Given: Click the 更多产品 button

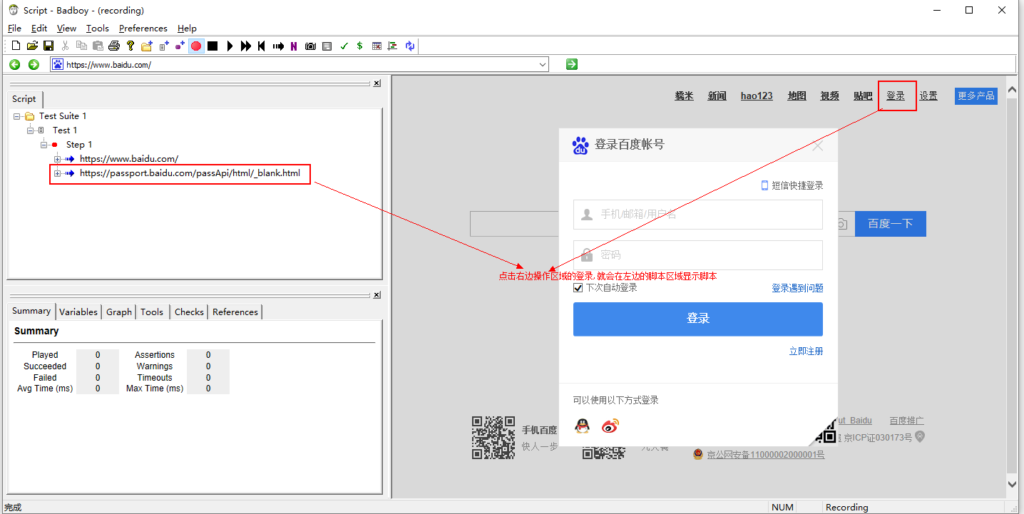Looking at the screenshot, I should point(976,96).
